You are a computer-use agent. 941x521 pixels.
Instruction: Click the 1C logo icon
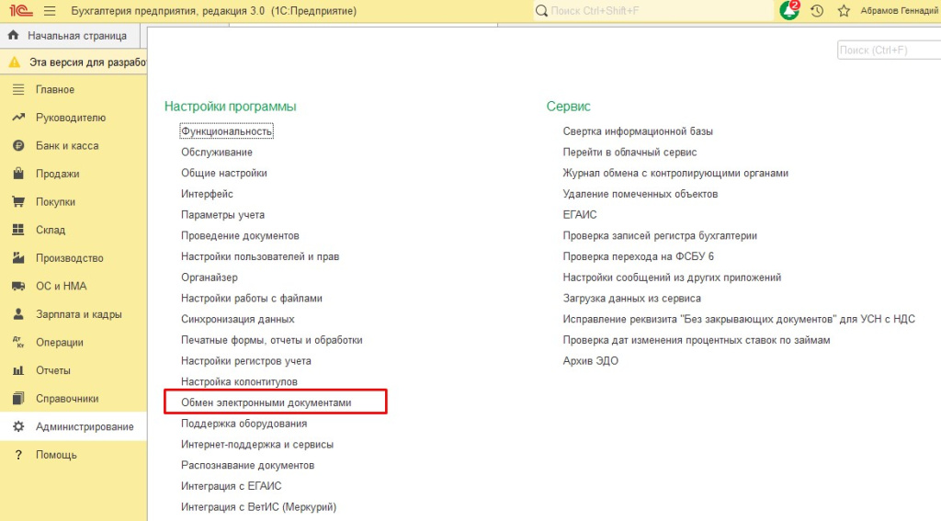tap(20, 11)
